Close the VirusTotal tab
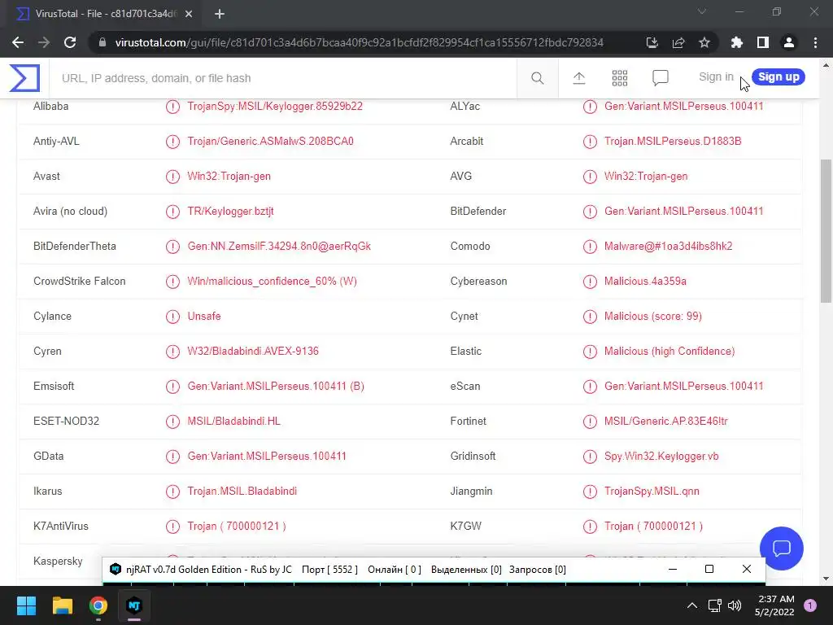Screen dimensions: 833x625 [x=189, y=14]
